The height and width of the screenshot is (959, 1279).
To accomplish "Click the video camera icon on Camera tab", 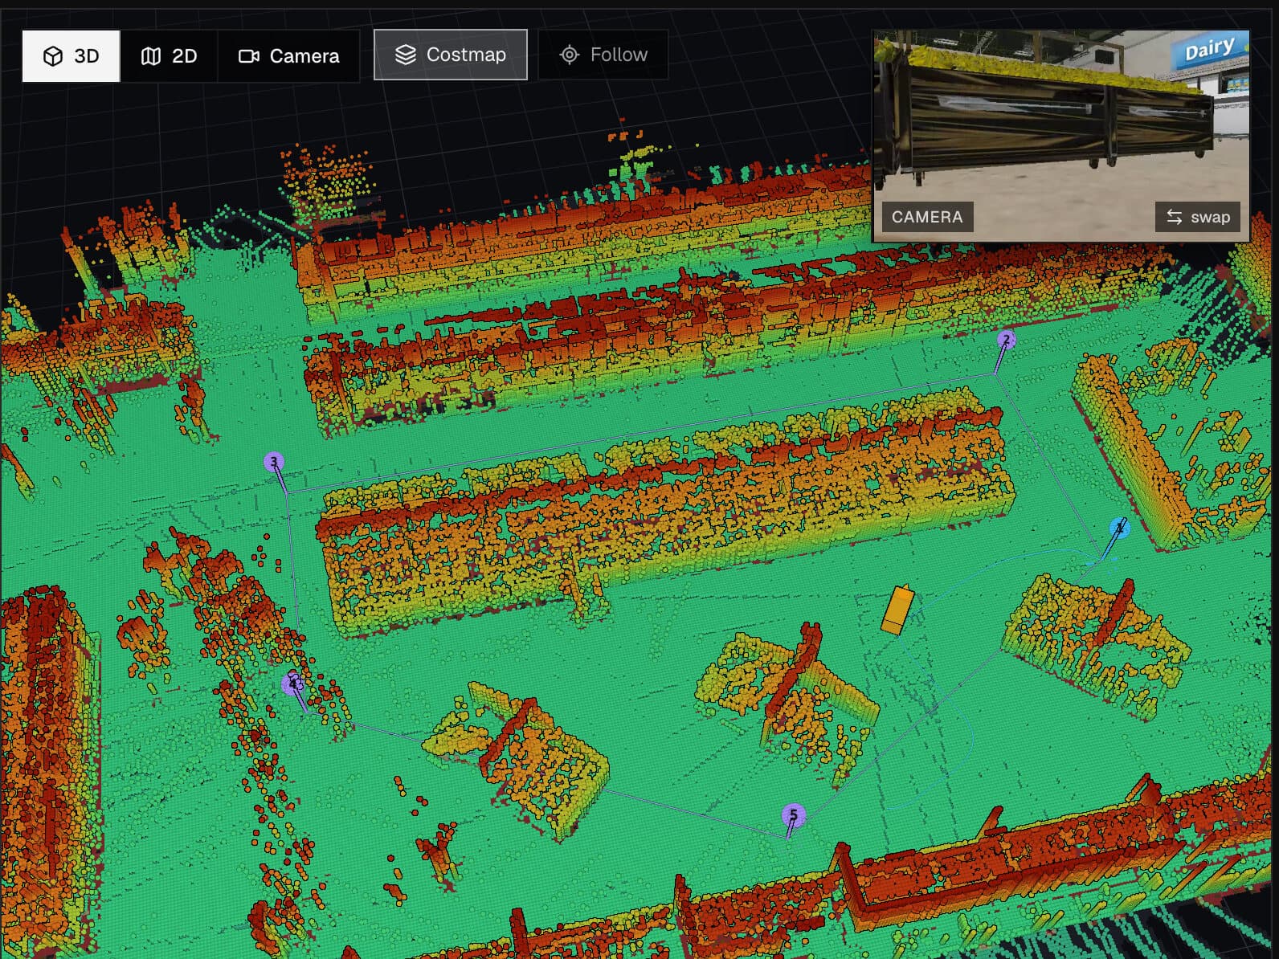I will pos(249,56).
